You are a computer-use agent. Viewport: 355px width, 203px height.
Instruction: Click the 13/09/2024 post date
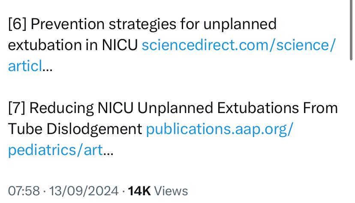click(x=84, y=191)
